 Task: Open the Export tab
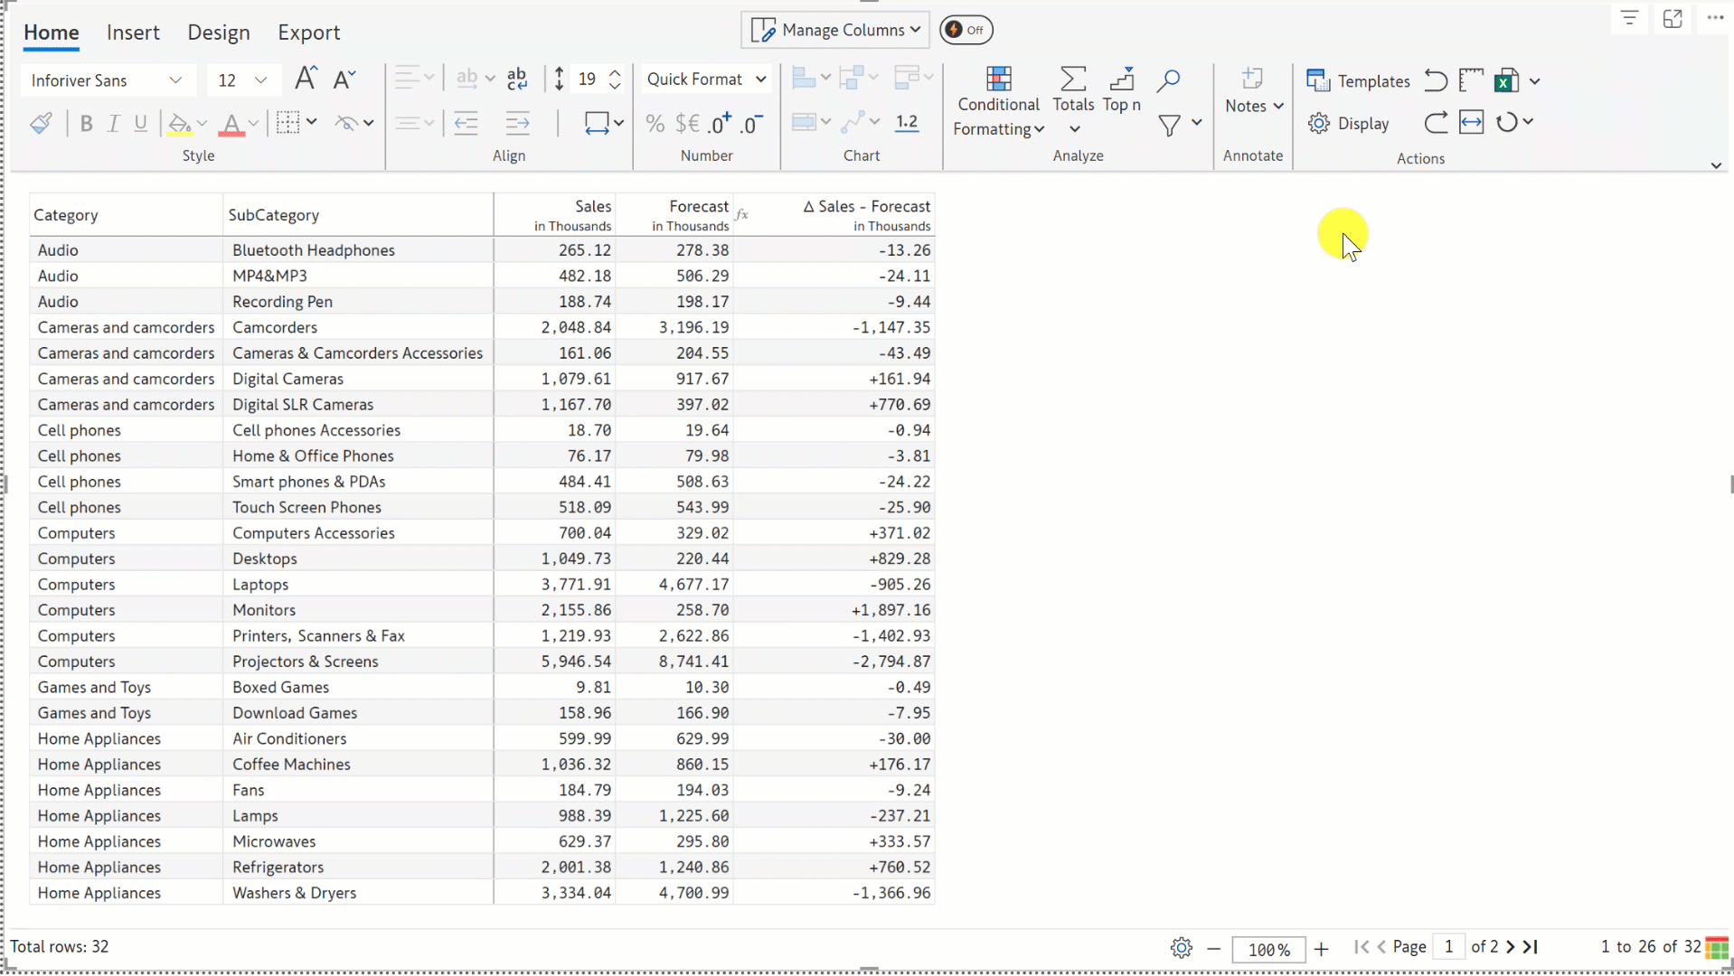[x=308, y=33]
